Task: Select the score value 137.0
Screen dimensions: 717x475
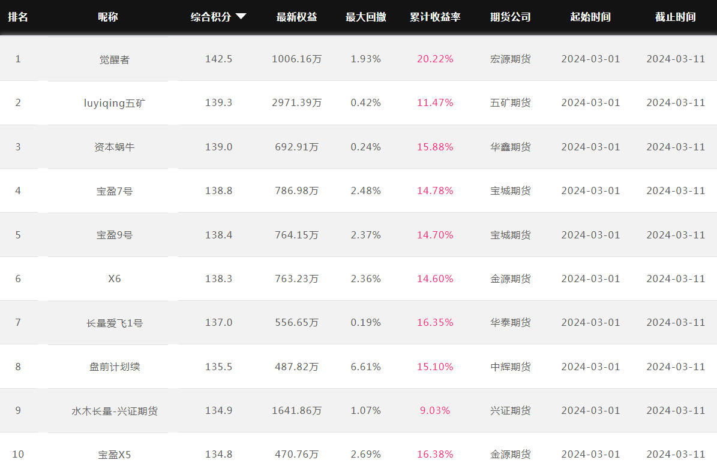Action: coord(218,323)
